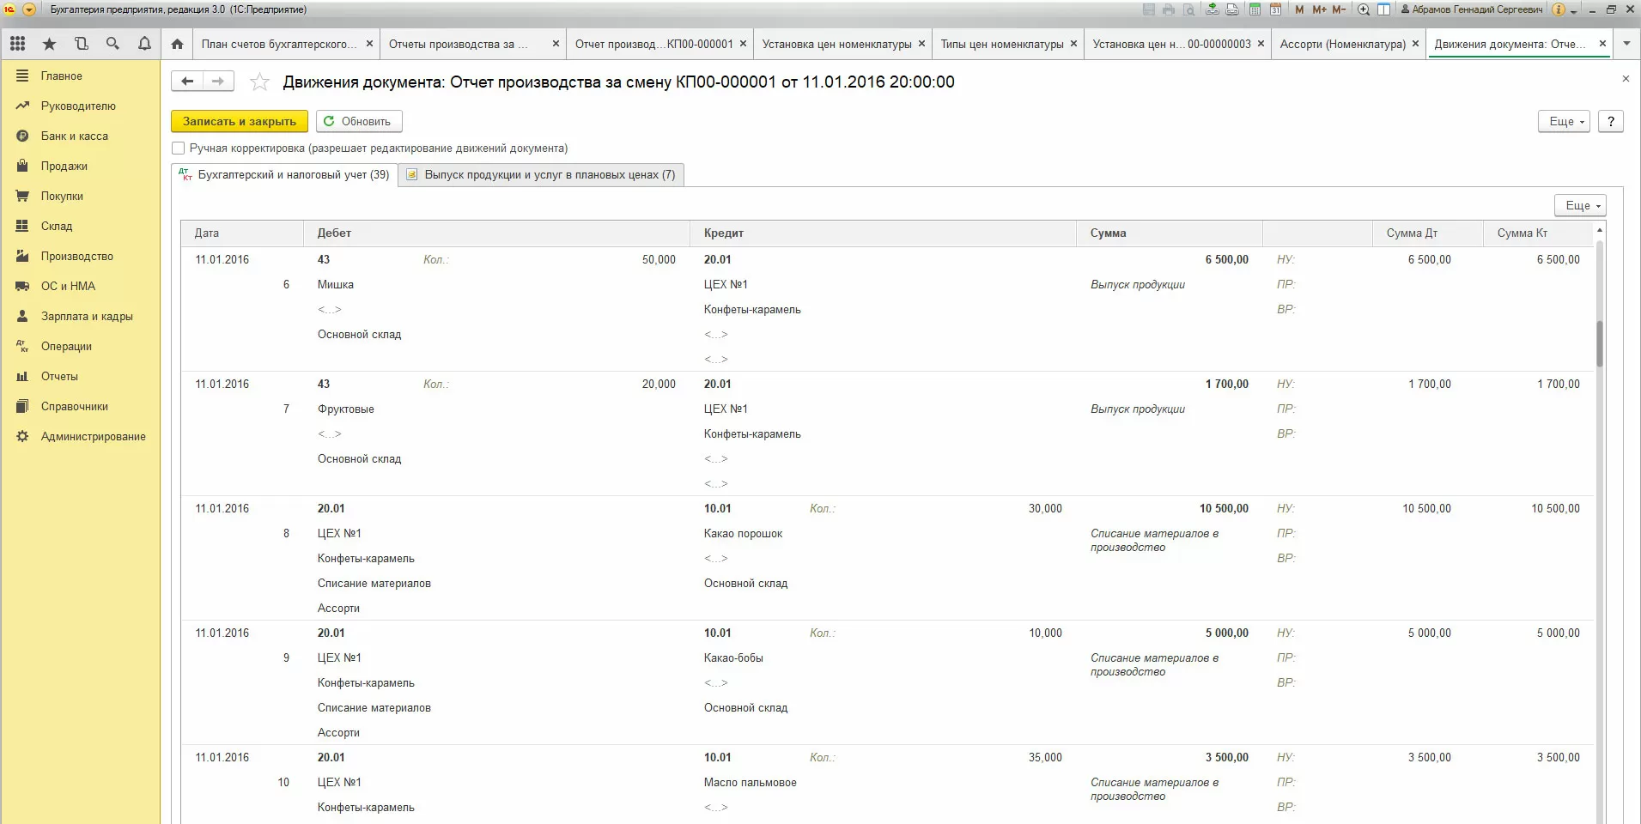This screenshot has width=1641, height=824.
Task: Close the План счетов бухгалтерского tab
Action: pos(369,44)
